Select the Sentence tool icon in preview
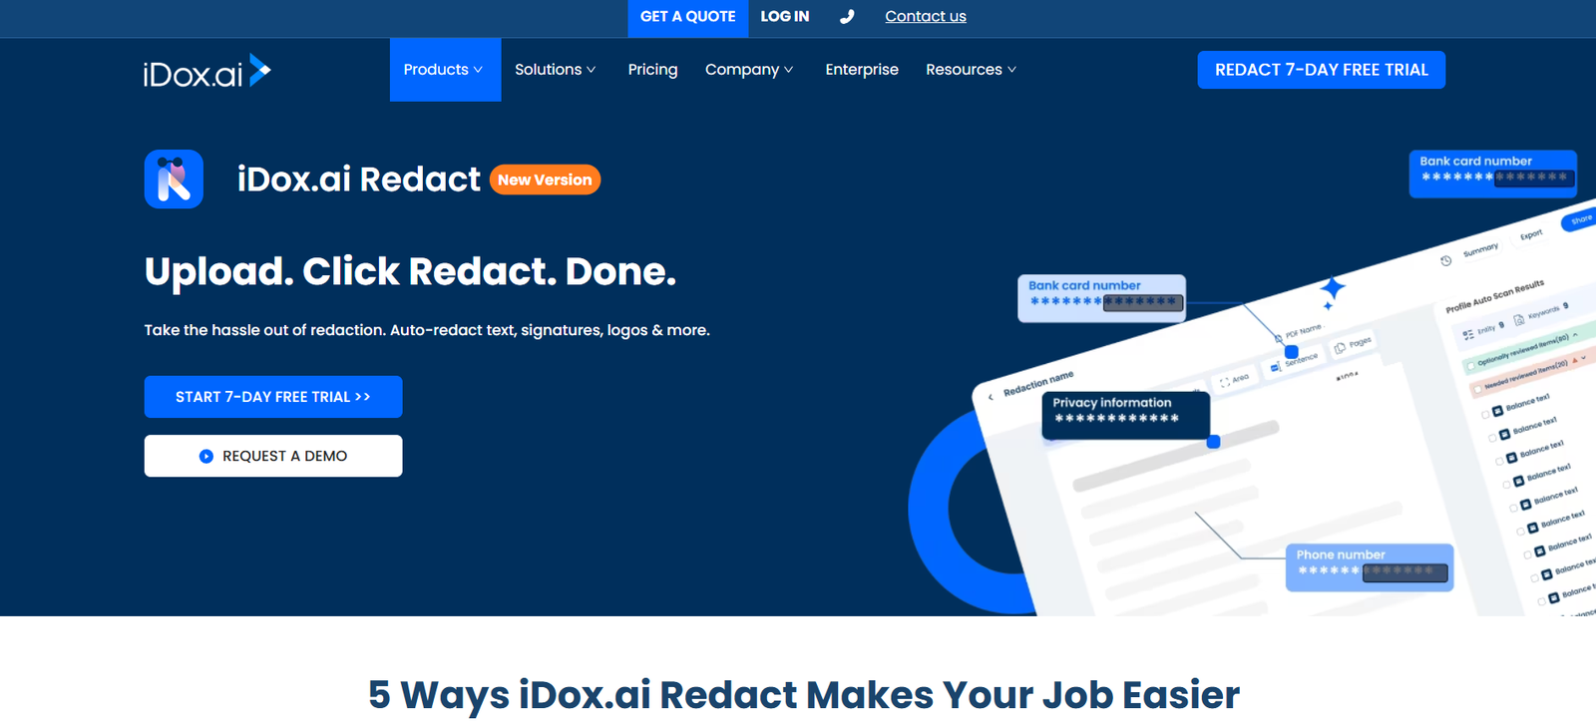 pos(1276,367)
